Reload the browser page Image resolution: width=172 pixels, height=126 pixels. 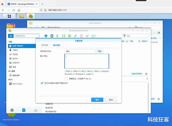(x=14, y=10)
